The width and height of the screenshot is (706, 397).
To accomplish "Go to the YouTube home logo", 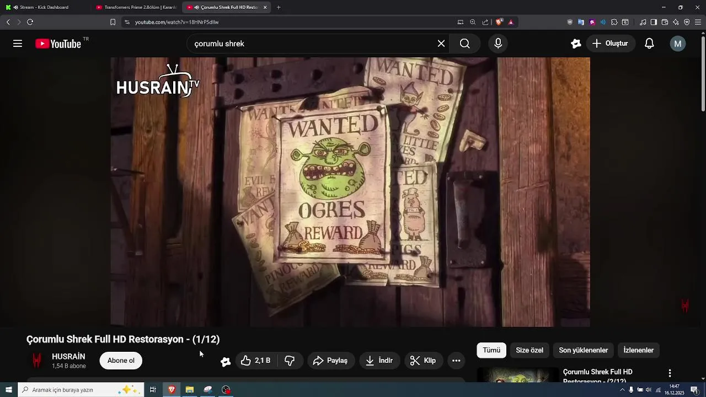I will click(58, 44).
